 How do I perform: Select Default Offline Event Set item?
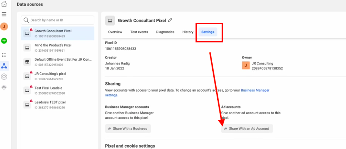coord(58,62)
